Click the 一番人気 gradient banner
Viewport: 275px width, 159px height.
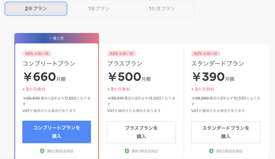click(57, 38)
